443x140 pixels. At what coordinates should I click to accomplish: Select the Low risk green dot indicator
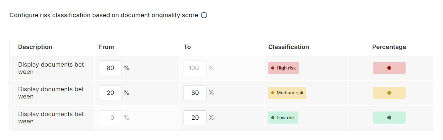click(x=273, y=117)
